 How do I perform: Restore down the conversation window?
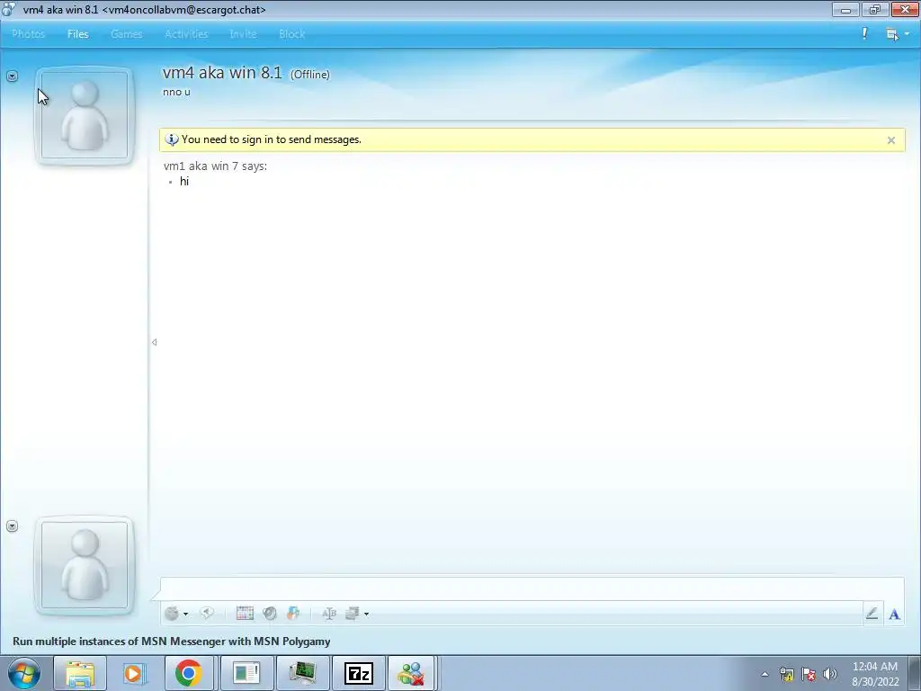click(875, 9)
